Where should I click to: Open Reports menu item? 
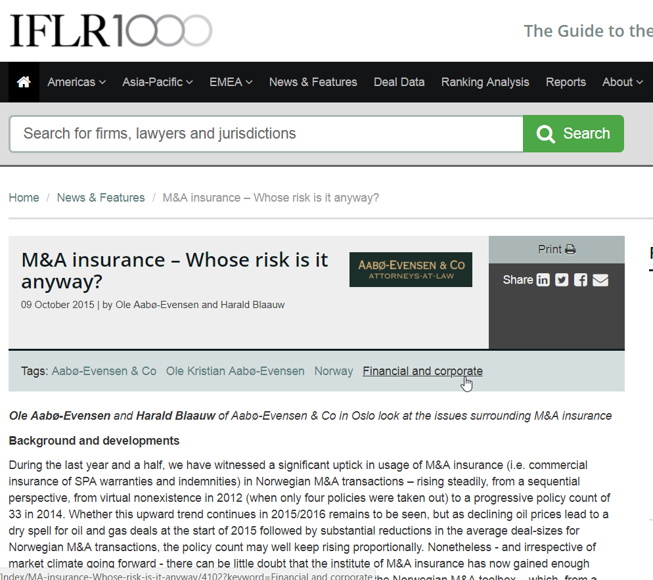click(x=566, y=82)
